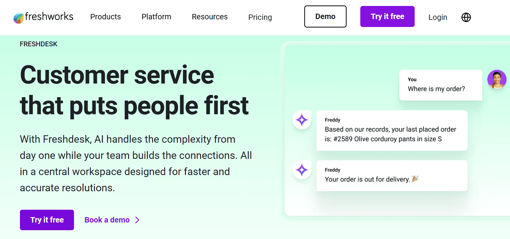510x239 pixels.
Task: Click the sparkle icon beside the order details message
Action: click(302, 120)
